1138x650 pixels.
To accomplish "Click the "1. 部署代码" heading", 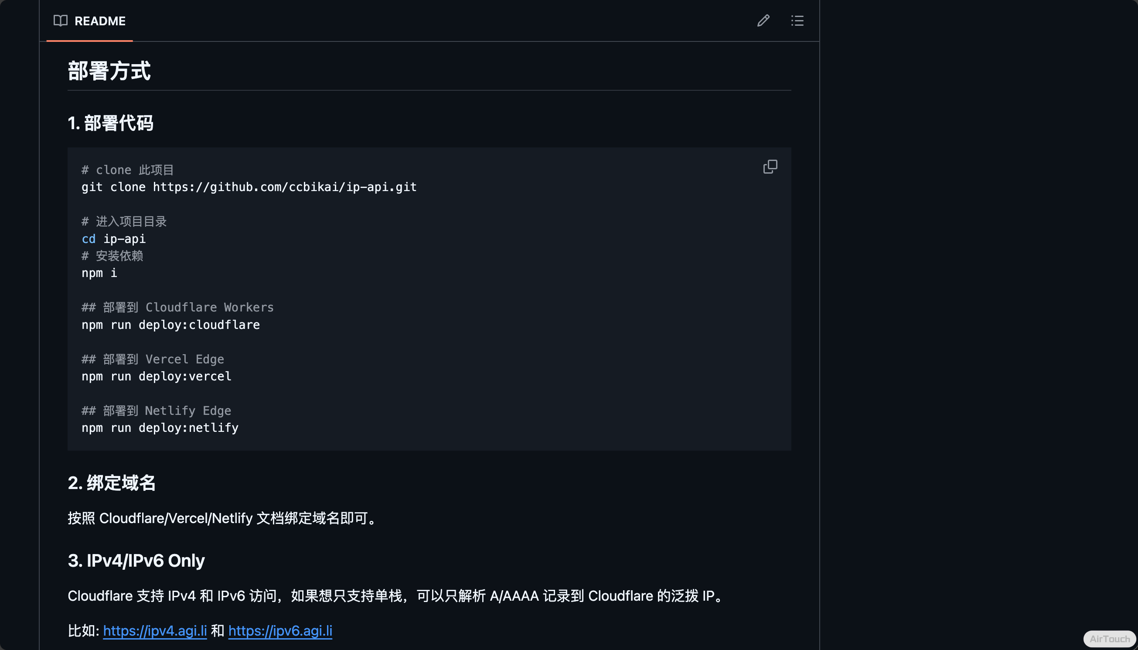I will (111, 123).
